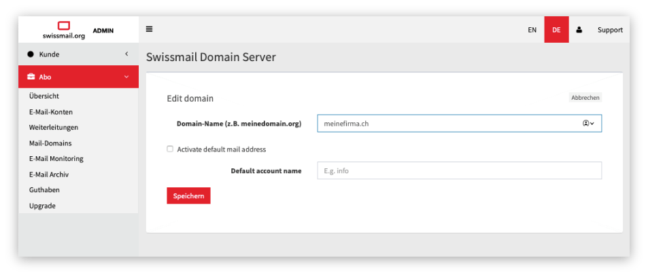Expand the Kunde sidebar section
This screenshot has width=648, height=277.
[x=126, y=54]
